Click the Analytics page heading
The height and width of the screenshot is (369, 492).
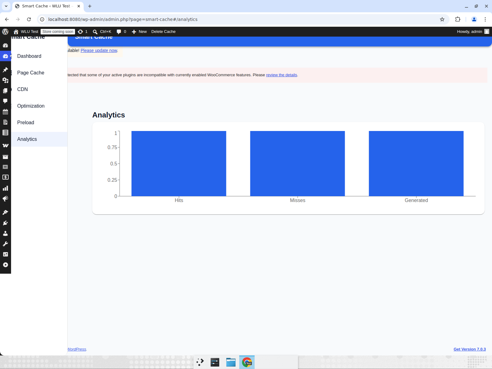[x=109, y=115]
